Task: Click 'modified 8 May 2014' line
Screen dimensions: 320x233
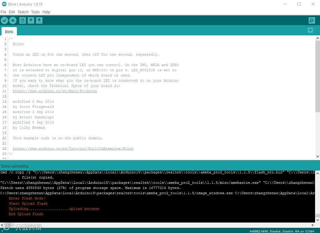Action: point(33,101)
